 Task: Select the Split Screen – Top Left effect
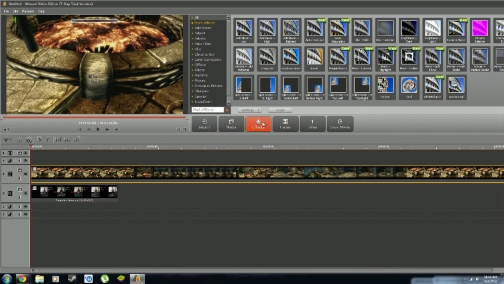[338, 87]
